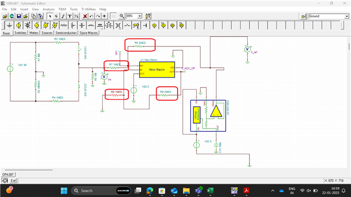Pick the battery cell component icon
The height and width of the screenshot is (197, 351).
27,26
